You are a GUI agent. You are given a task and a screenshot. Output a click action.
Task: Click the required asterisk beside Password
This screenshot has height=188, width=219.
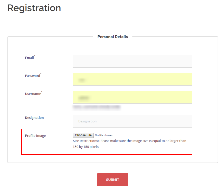coord(41,74)
